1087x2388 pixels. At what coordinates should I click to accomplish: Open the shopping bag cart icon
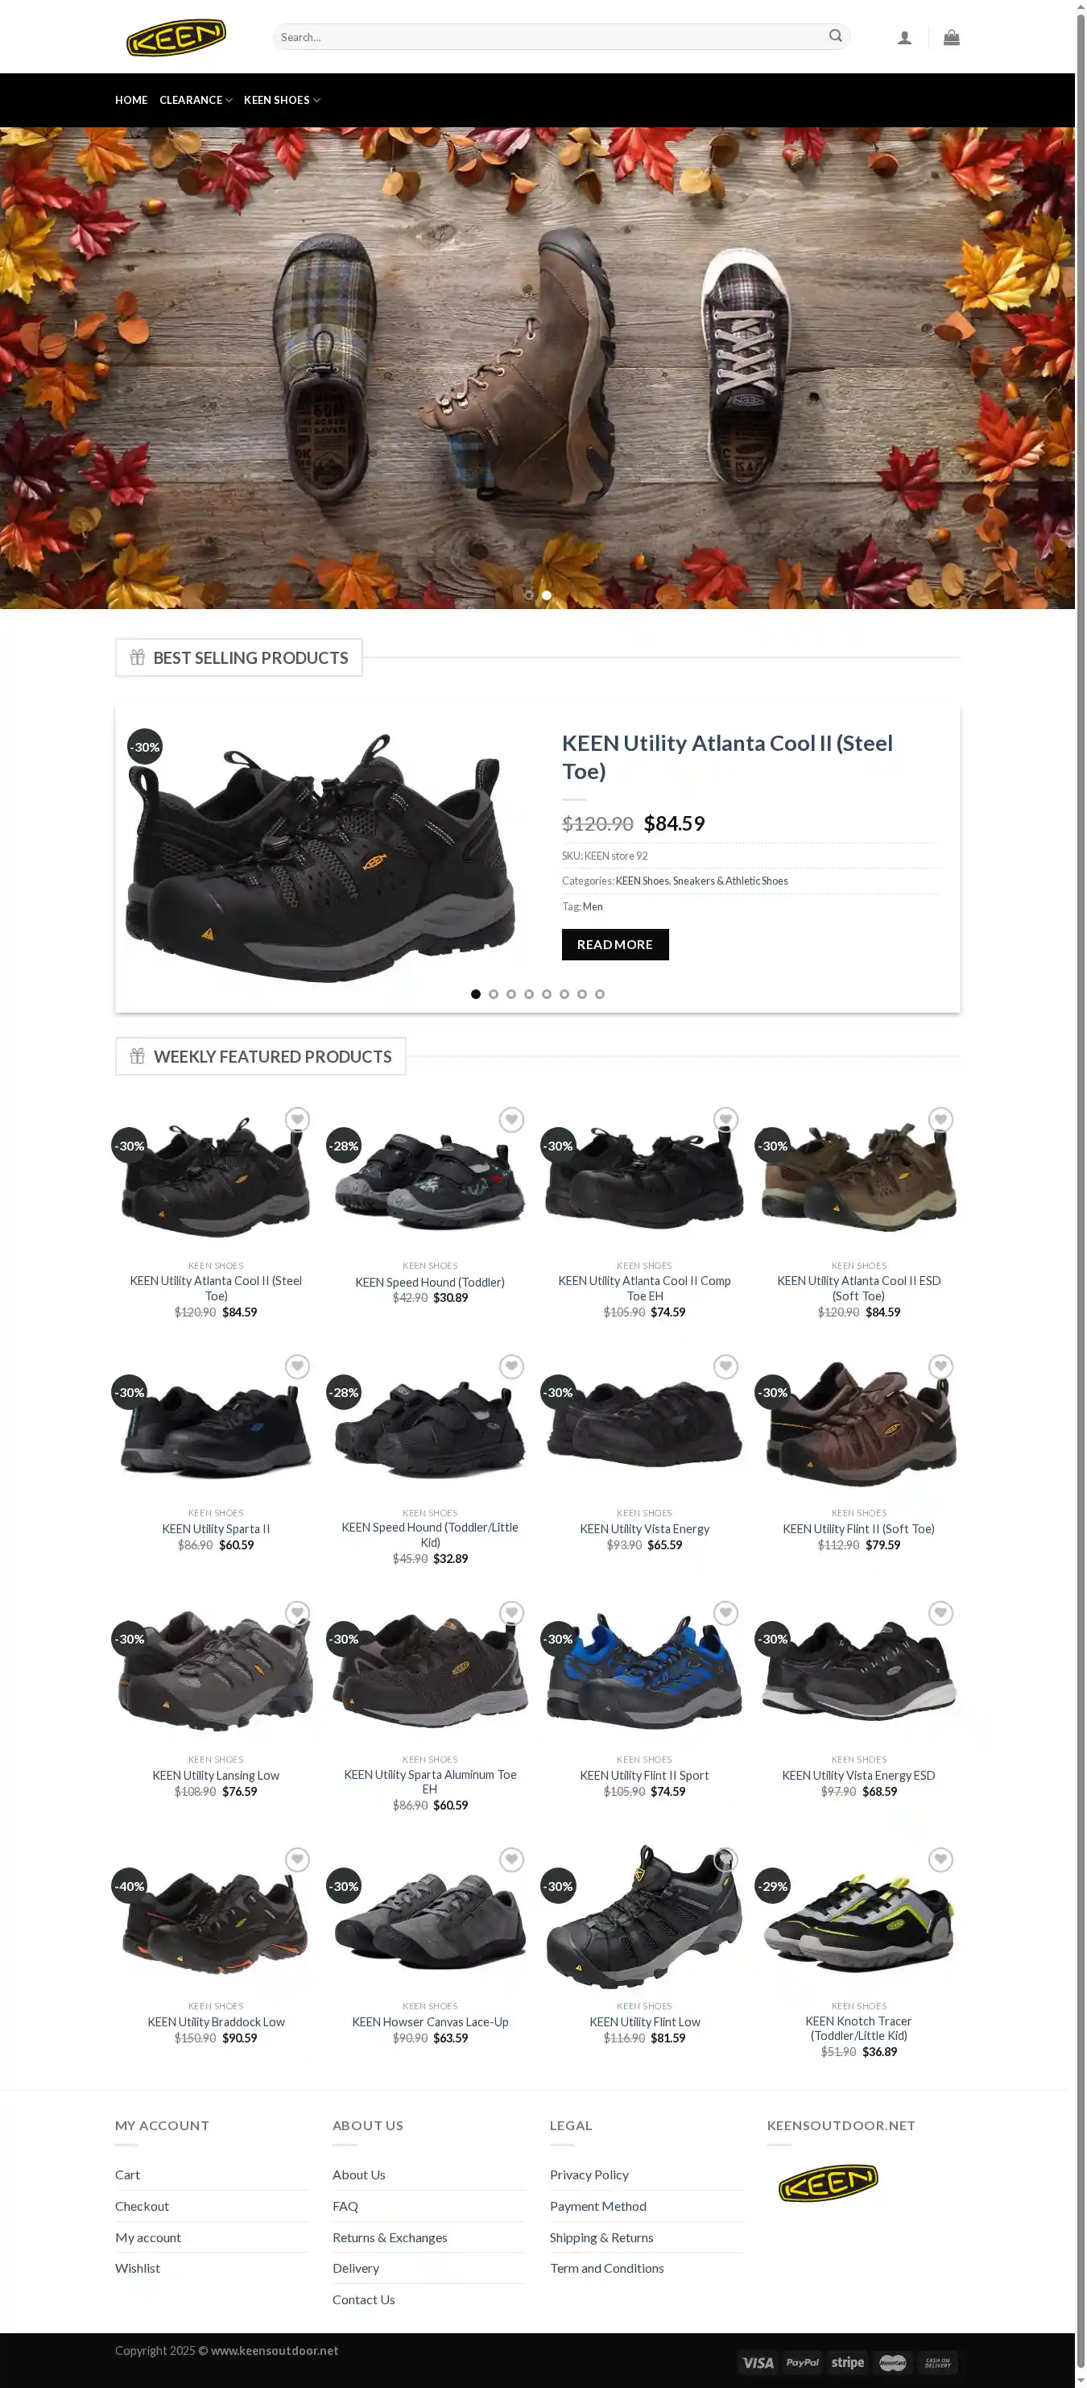click(x=951, y=37)
